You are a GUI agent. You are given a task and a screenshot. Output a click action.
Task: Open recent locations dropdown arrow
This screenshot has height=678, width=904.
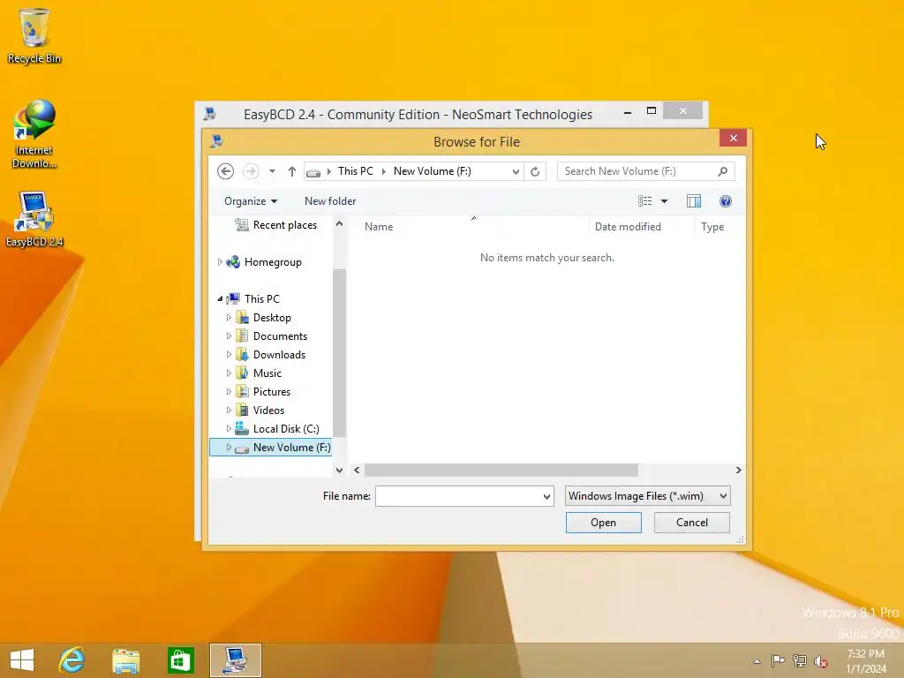point(272,171)
